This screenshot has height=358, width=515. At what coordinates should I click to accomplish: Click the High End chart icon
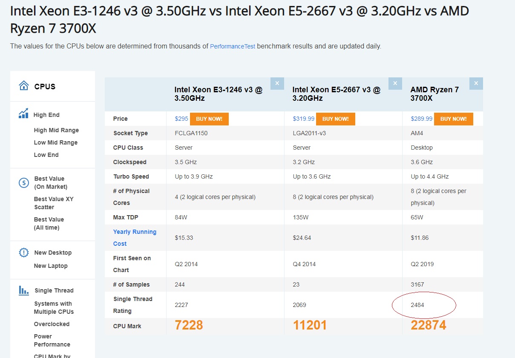(23, 114)
